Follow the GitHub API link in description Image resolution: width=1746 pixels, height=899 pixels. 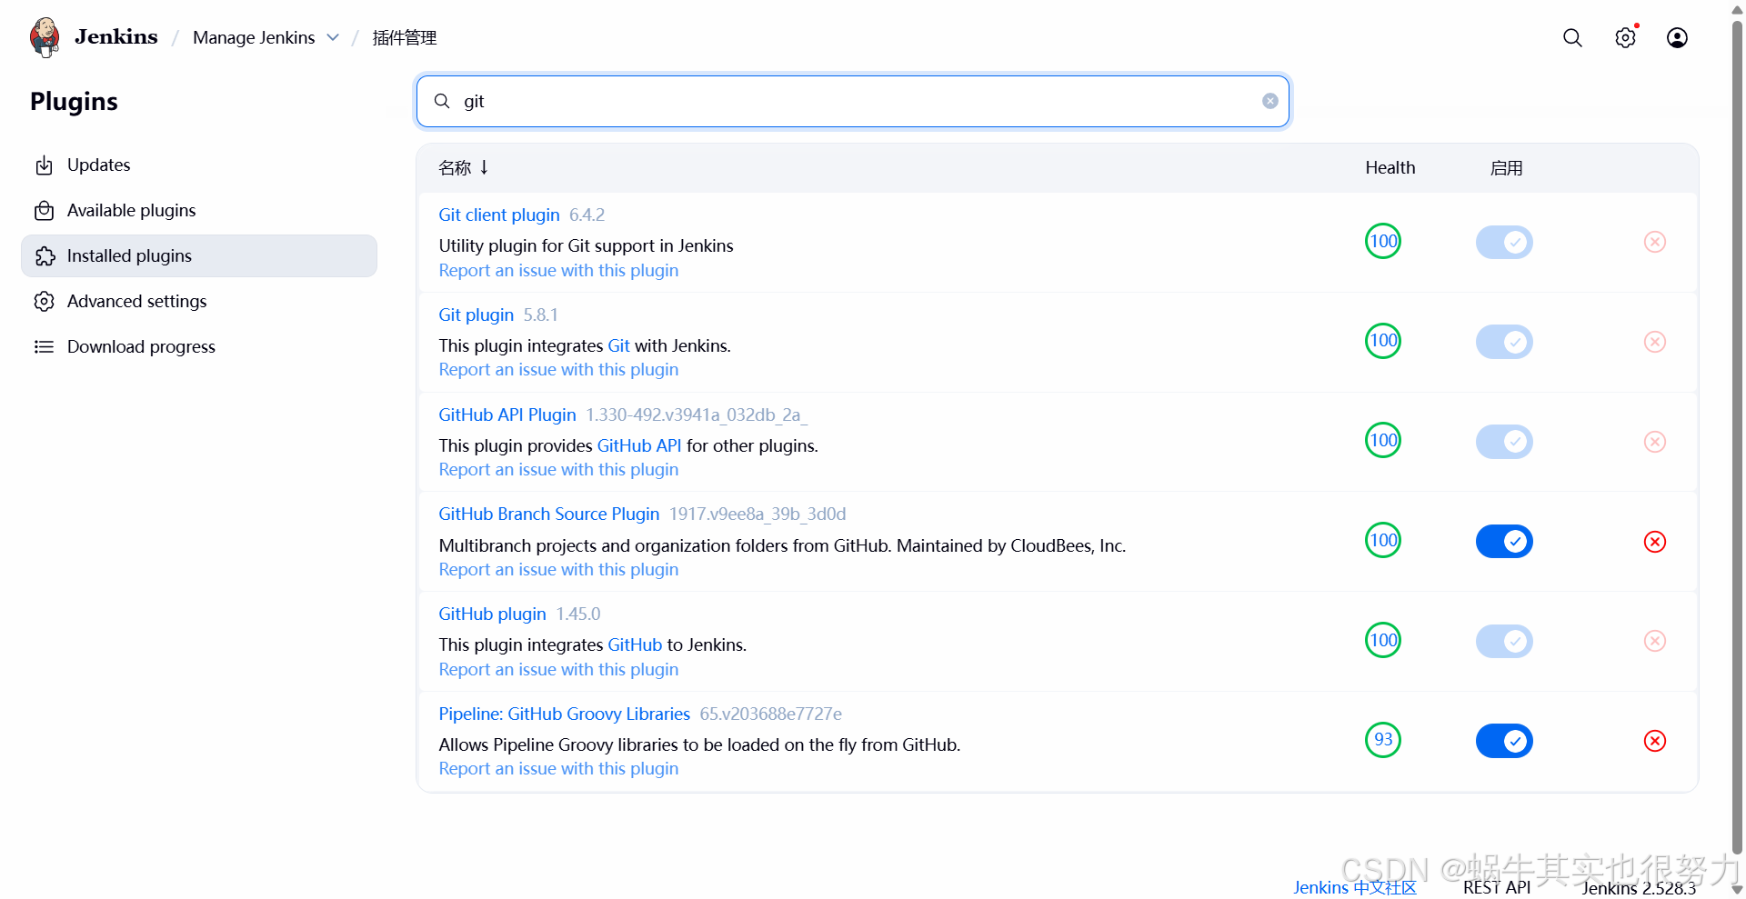coord(639,445)
